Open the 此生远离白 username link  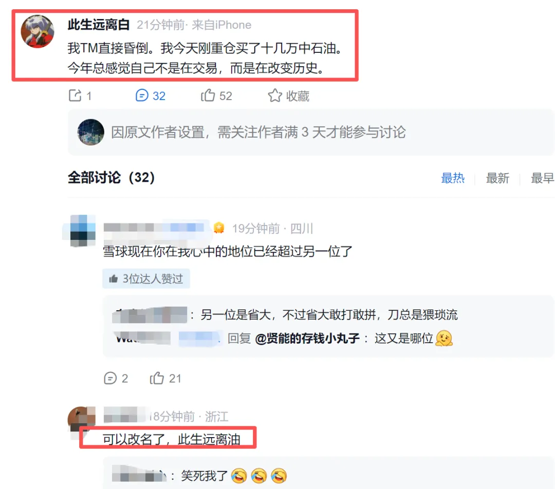point(98,25)
